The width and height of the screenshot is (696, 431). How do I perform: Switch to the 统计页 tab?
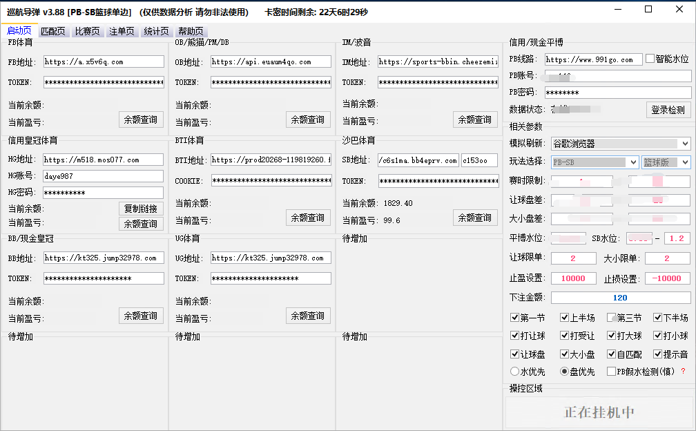(156, 30)
